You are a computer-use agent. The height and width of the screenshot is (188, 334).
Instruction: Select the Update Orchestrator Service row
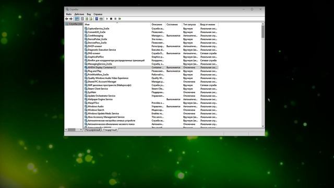pos(151,96)
